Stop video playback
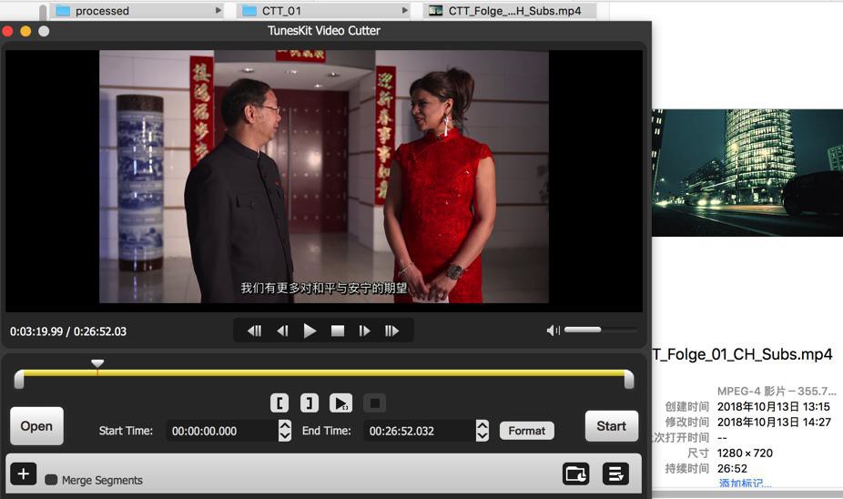 coord(338,331)
